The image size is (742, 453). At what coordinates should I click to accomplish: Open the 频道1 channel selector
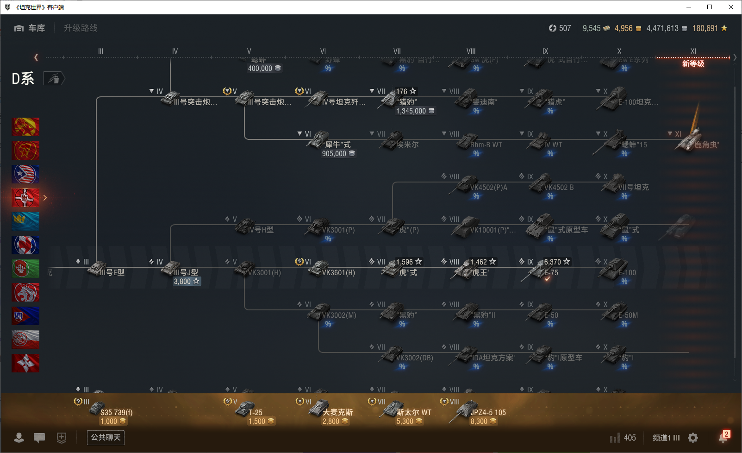point(666,438)
